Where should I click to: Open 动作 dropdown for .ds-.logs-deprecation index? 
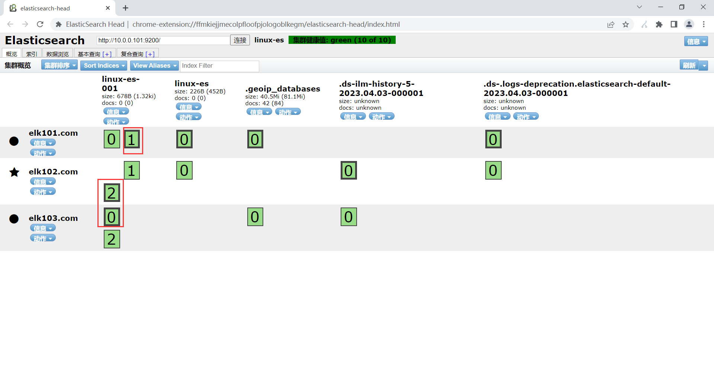(526, 117)
